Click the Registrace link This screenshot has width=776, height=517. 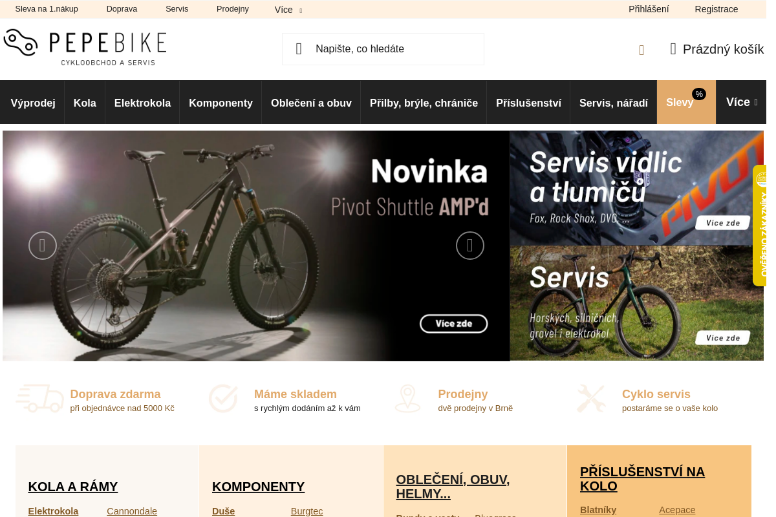[x=717, y=9]
